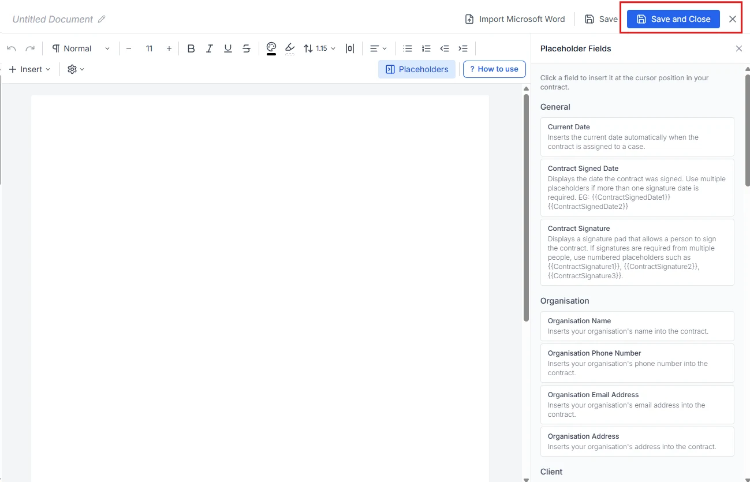
Task: Toggle italic formatting
Action: tap(210, 48)
